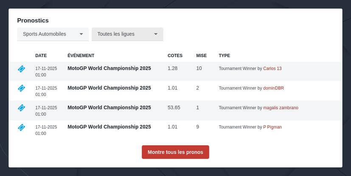Expand the Toutes les ligues dropdown

pyautogui.click(x=127, y=34)
